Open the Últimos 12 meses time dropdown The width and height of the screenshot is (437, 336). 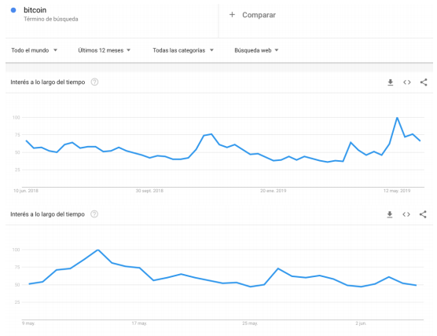[105, 50]
